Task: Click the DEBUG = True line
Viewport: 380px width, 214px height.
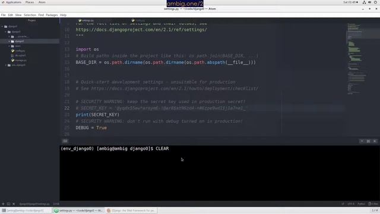Action: tap(91, 128)
